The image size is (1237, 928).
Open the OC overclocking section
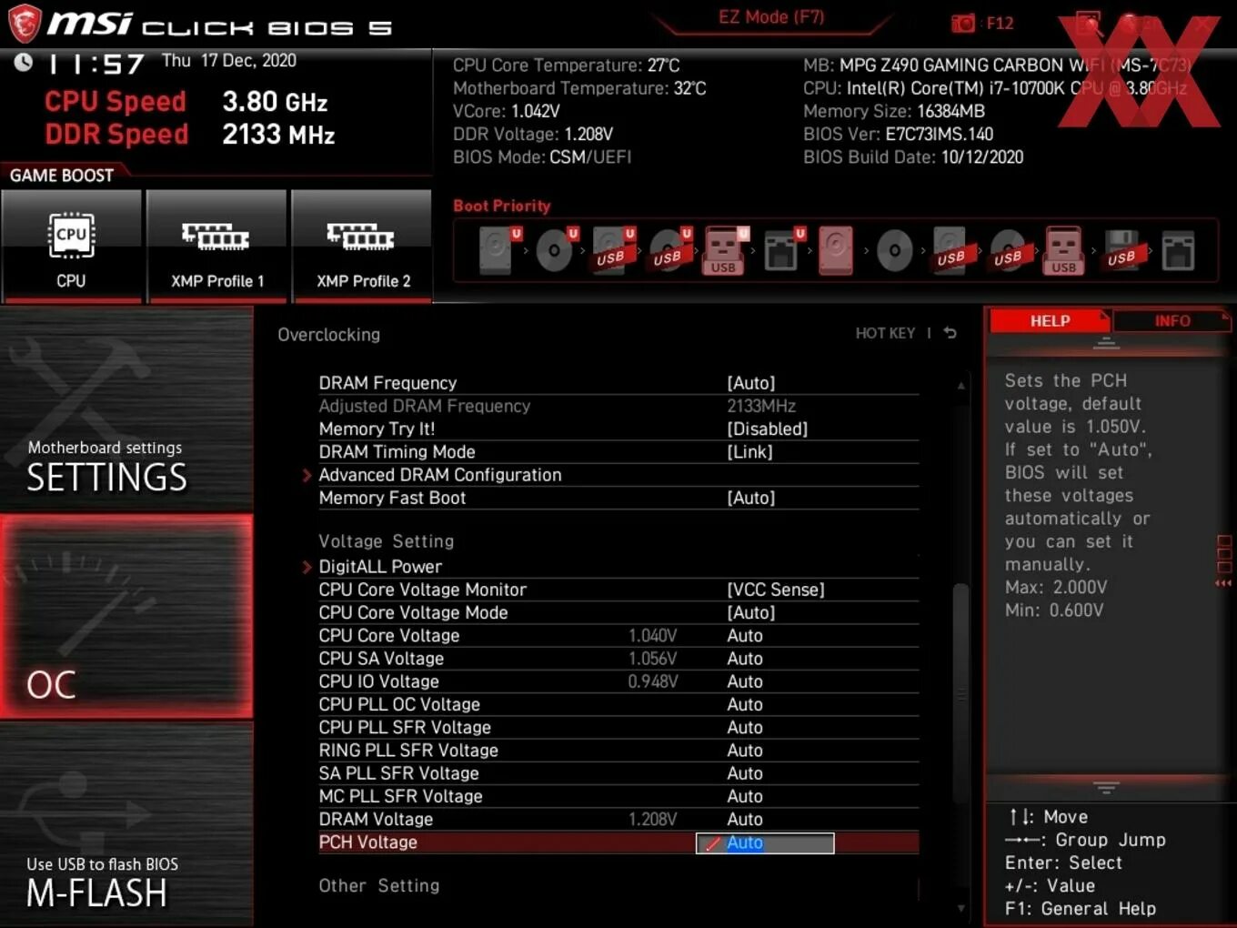point(126,617)
